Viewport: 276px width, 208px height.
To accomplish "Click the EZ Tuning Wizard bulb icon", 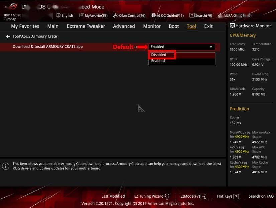I will 167,196.
